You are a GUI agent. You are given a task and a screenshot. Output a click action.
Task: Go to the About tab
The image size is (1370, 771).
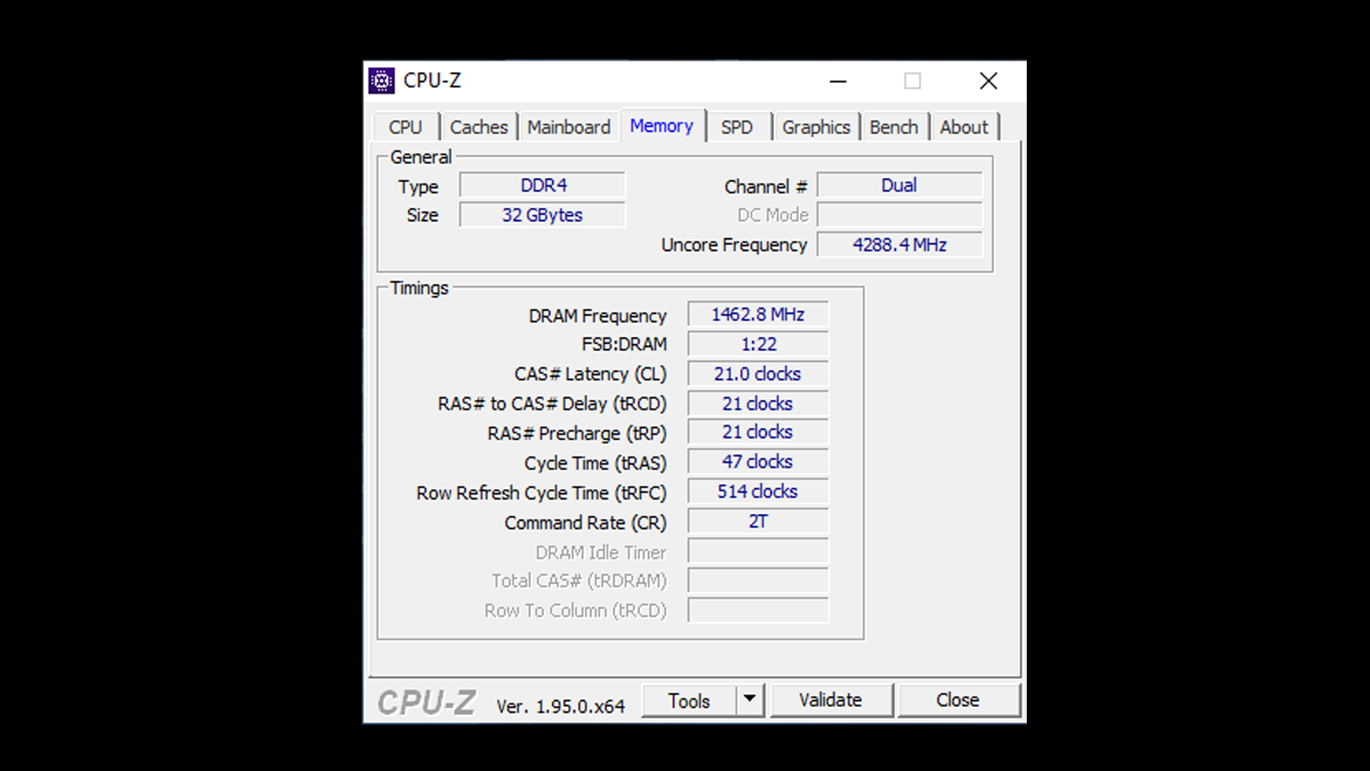[963, 127]
